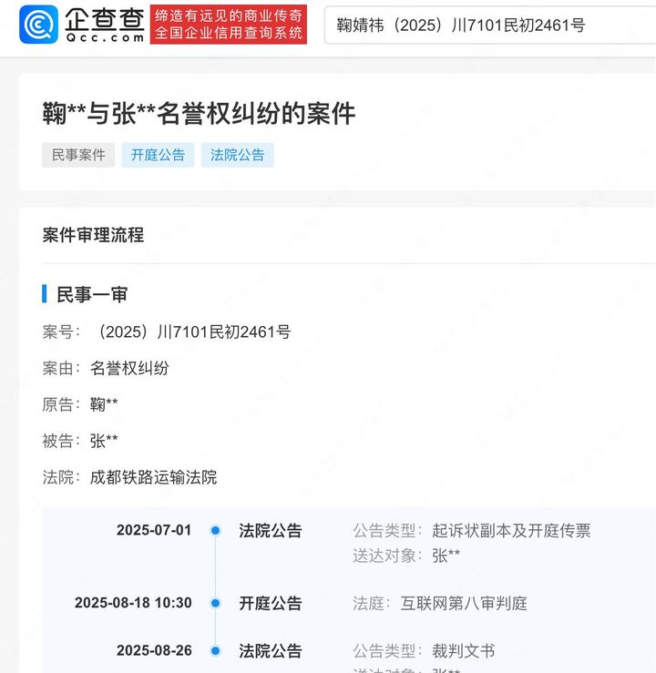
Task: Click the 企查查 brand name text
Action: 105,19
